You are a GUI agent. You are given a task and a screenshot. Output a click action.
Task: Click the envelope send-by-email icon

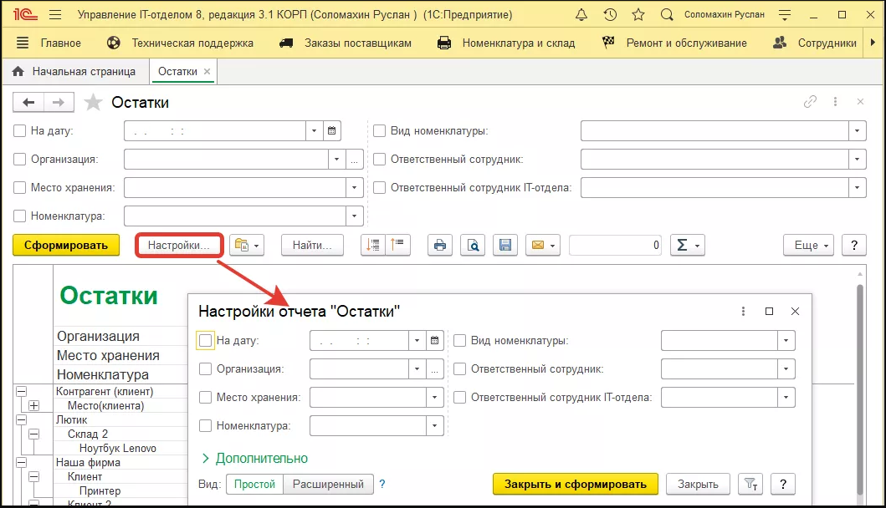tap(542, 245)
